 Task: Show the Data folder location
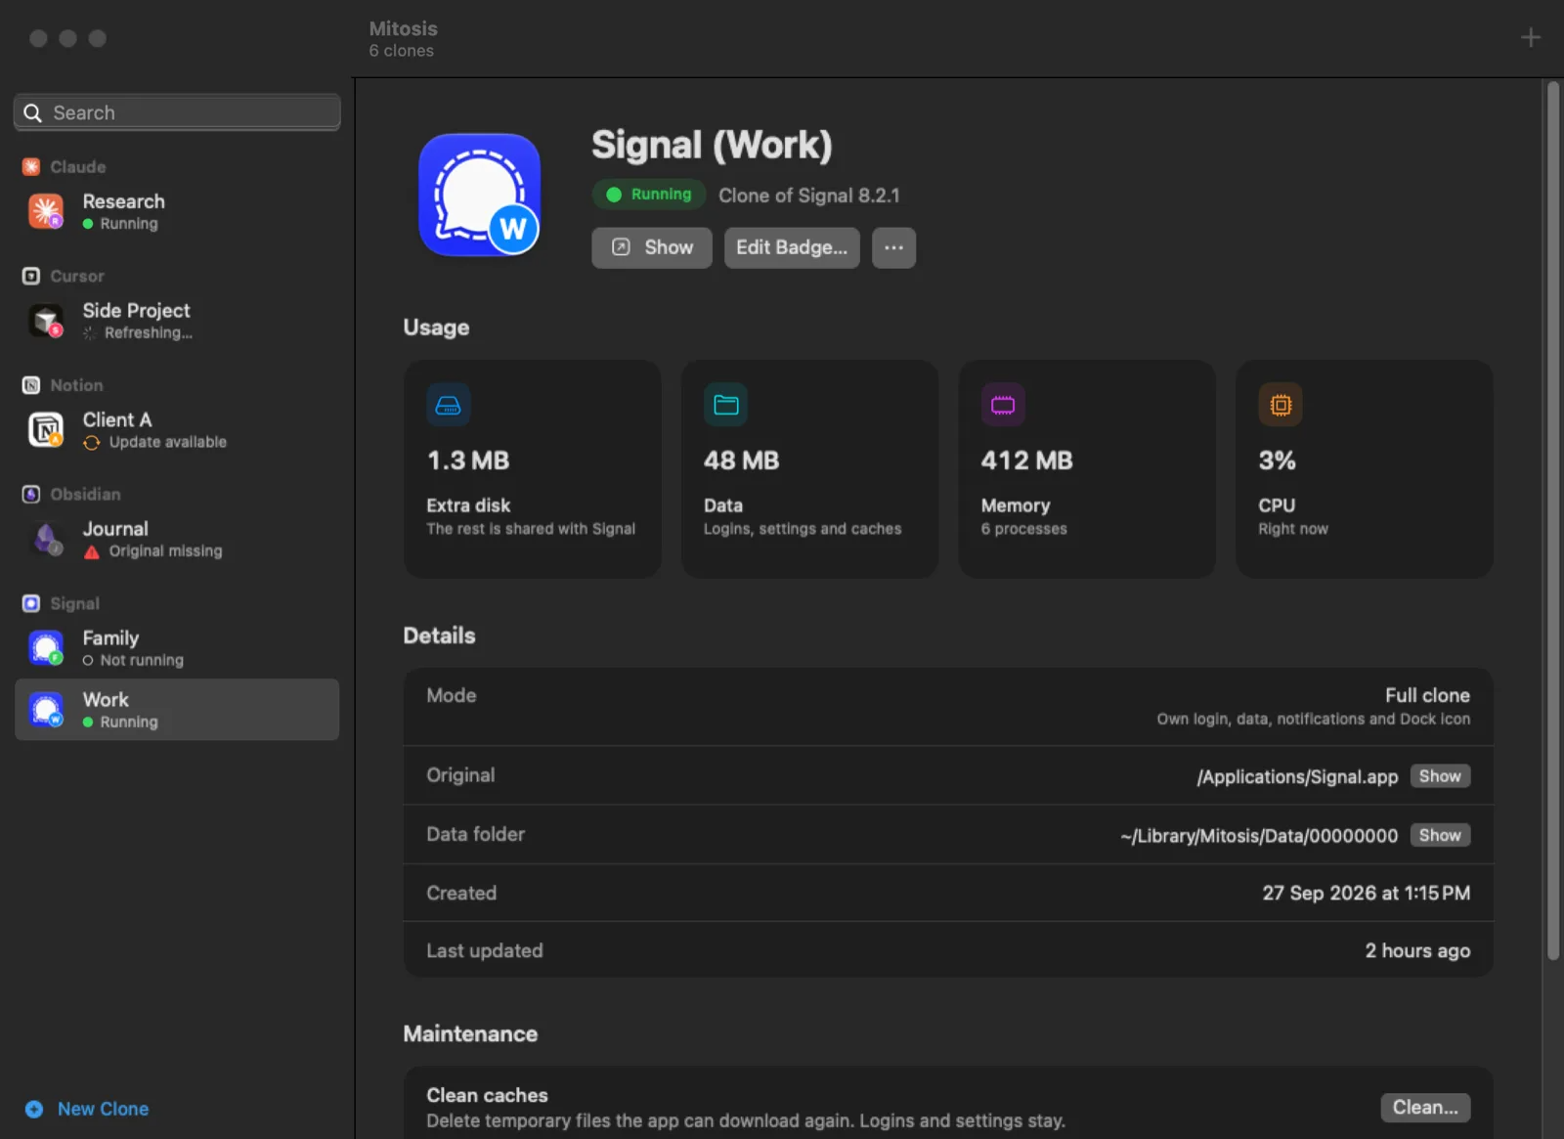pyautogui.click(x=1440, y=835)
